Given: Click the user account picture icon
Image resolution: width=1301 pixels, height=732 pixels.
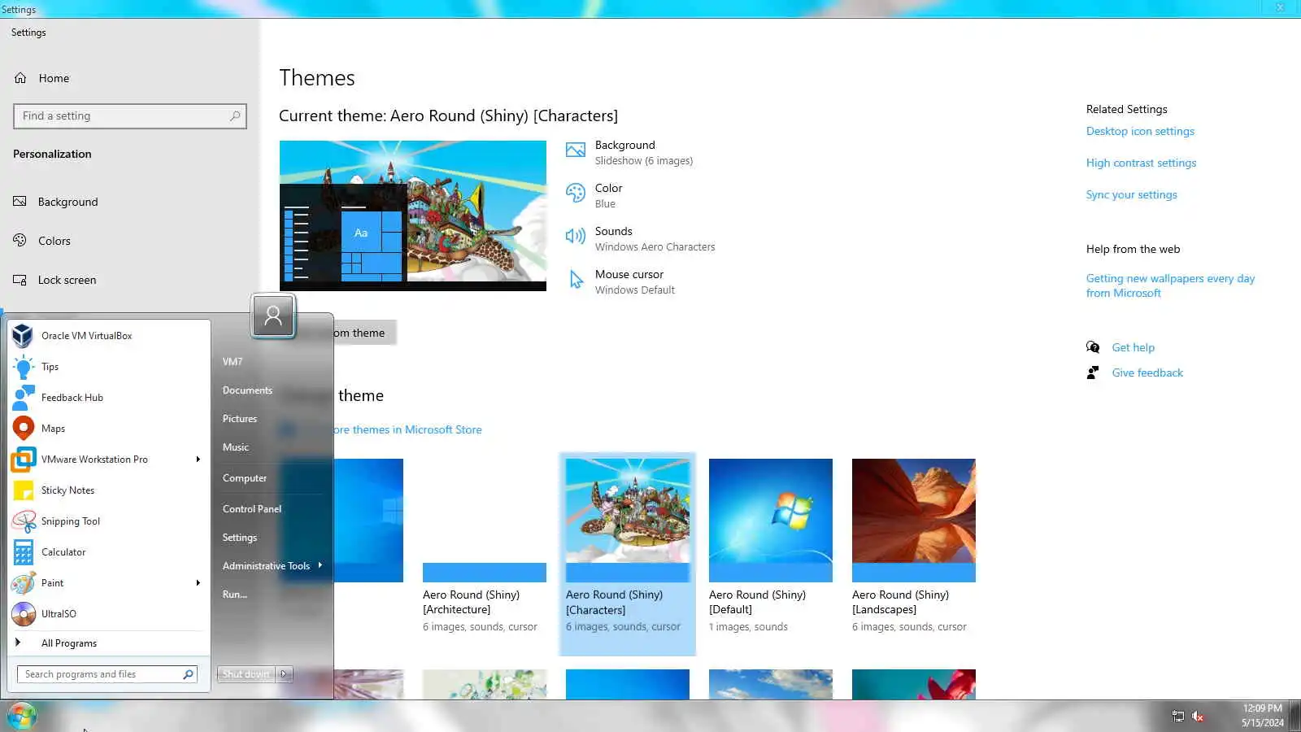Looking at the screenshot, I should [273, 316].
